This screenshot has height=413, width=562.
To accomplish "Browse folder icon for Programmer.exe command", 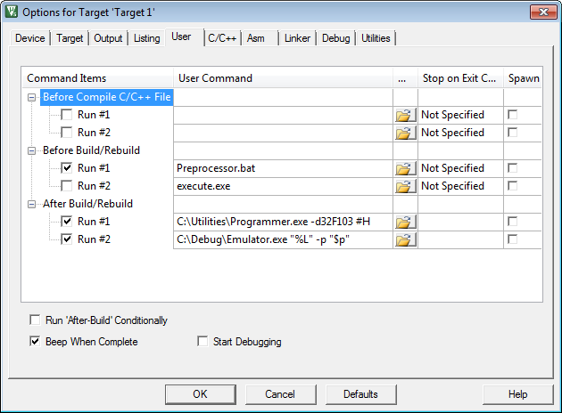I will point(405,222).
